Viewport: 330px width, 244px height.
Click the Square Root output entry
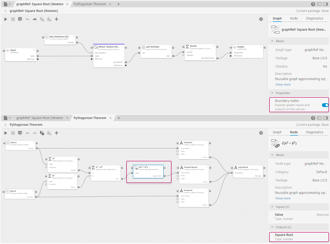[299, 237]
